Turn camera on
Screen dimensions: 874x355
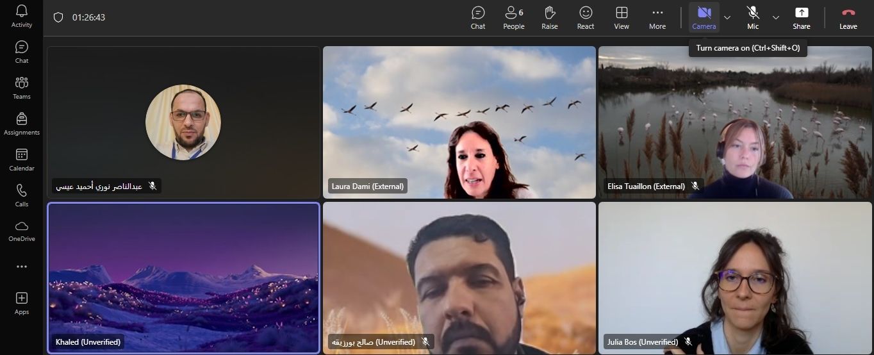(704, 17)
